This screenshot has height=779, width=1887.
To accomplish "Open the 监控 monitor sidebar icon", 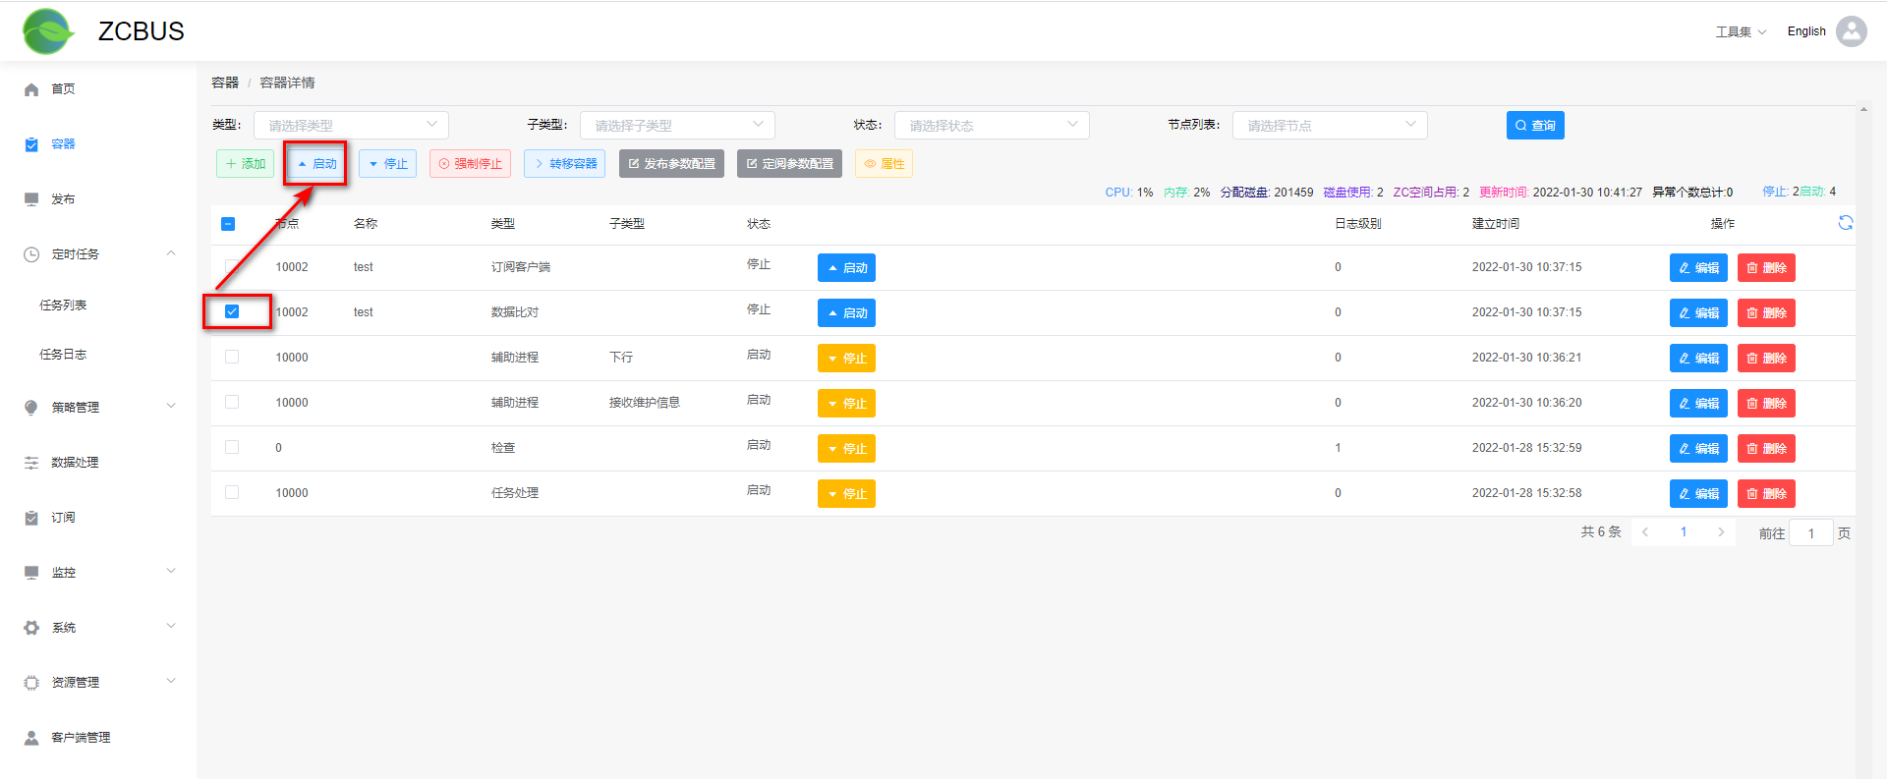I will coord(31,573).
